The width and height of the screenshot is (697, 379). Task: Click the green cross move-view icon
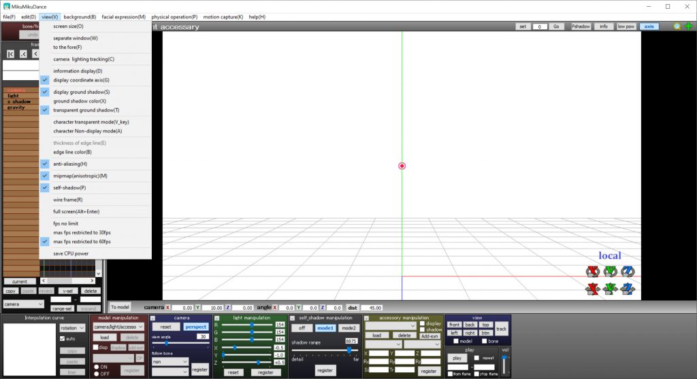(x=688, y=26)
